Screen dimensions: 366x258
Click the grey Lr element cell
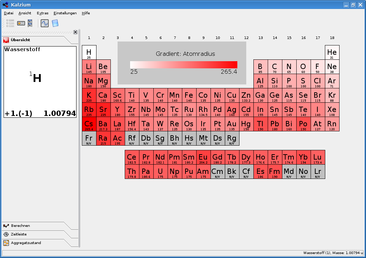coord(318,171)
